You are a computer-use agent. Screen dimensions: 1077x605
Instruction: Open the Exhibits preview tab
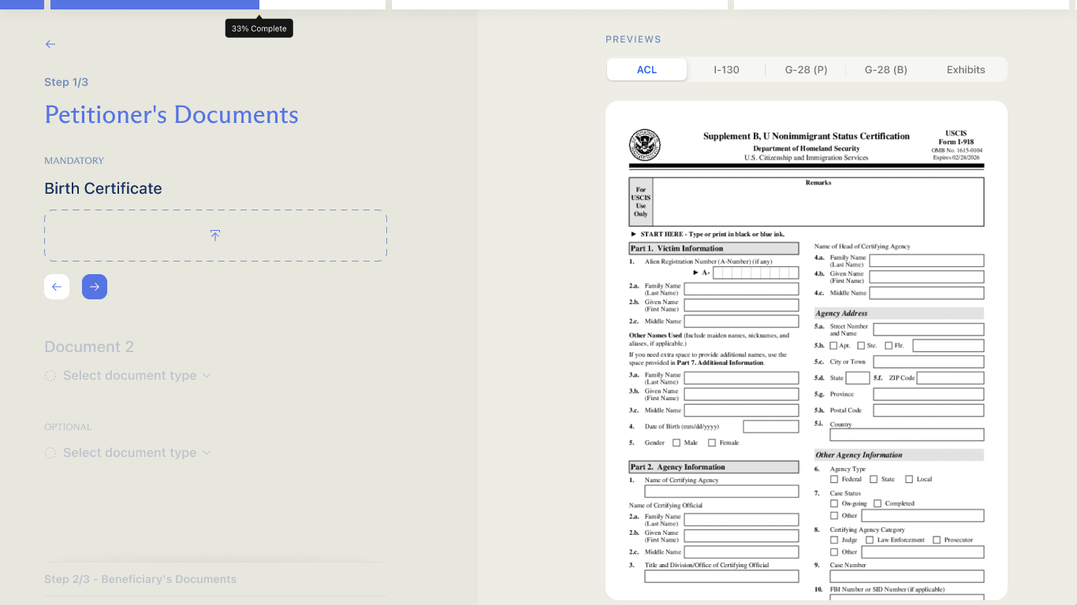click(966, 69)
